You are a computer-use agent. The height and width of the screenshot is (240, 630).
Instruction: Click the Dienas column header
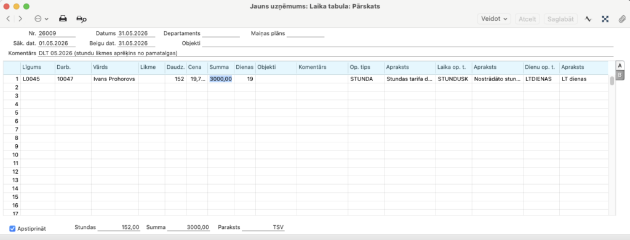(x=244, y=68)
